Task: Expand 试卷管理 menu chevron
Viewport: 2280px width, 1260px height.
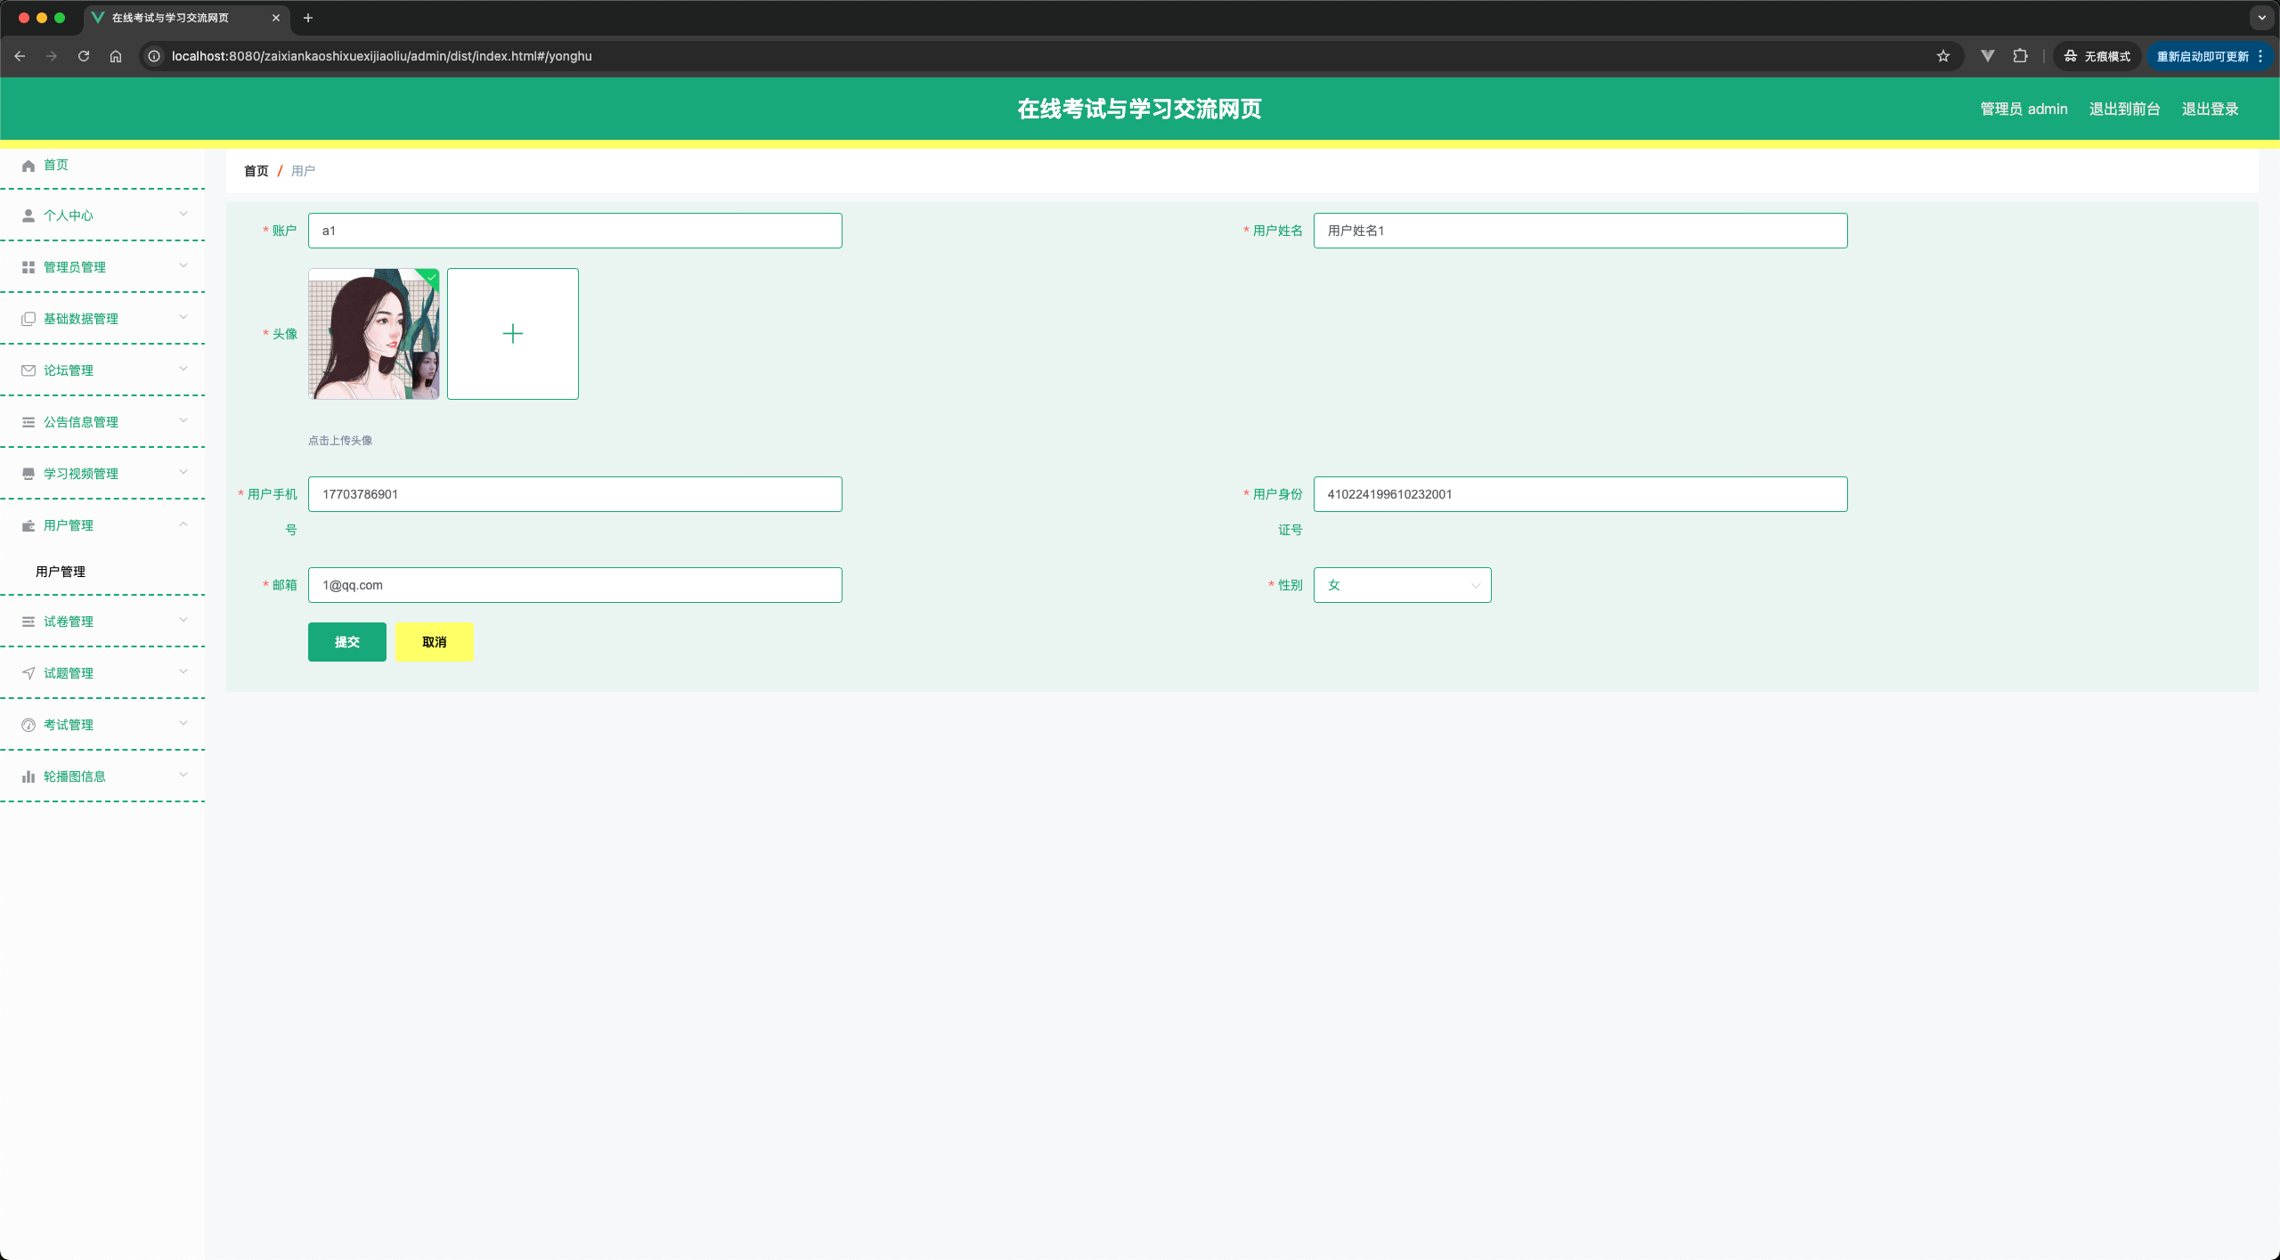Action: (183, 620)
